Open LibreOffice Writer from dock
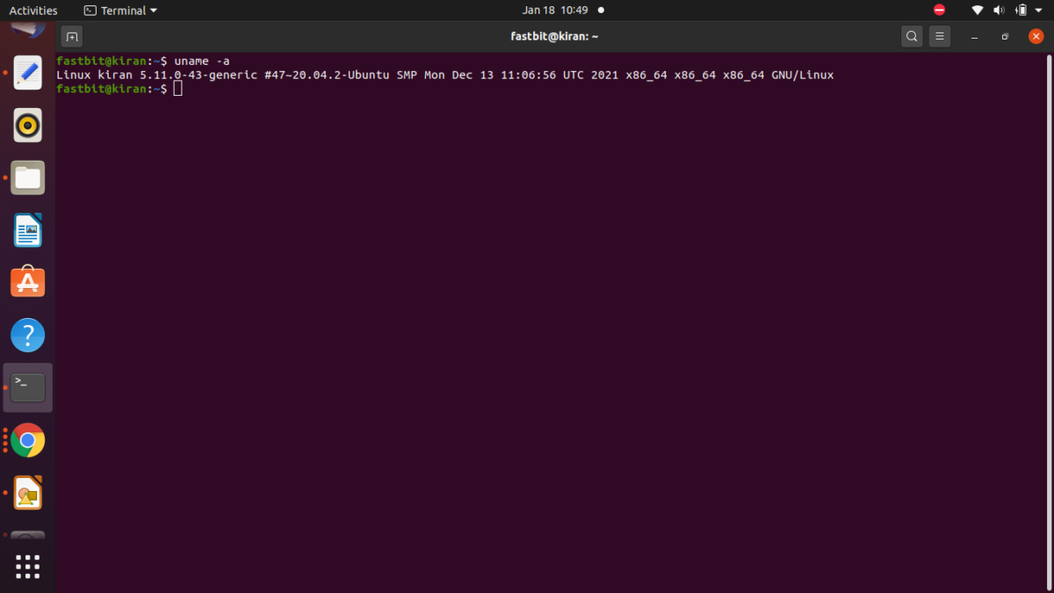Viewport: 1054px width, 593px height. pyautogui.click(x=28, y=230)
